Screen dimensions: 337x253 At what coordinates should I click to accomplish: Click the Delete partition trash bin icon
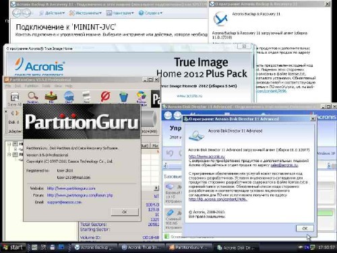(x=123, y=97)
